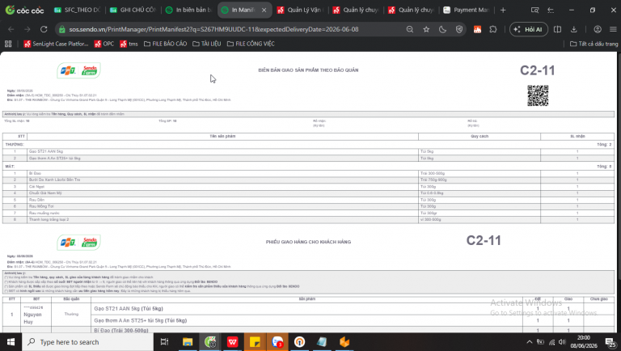Go back to previous page
Image resolution: width=621 pixels, height=351 pixels.
tap(11, 29)
